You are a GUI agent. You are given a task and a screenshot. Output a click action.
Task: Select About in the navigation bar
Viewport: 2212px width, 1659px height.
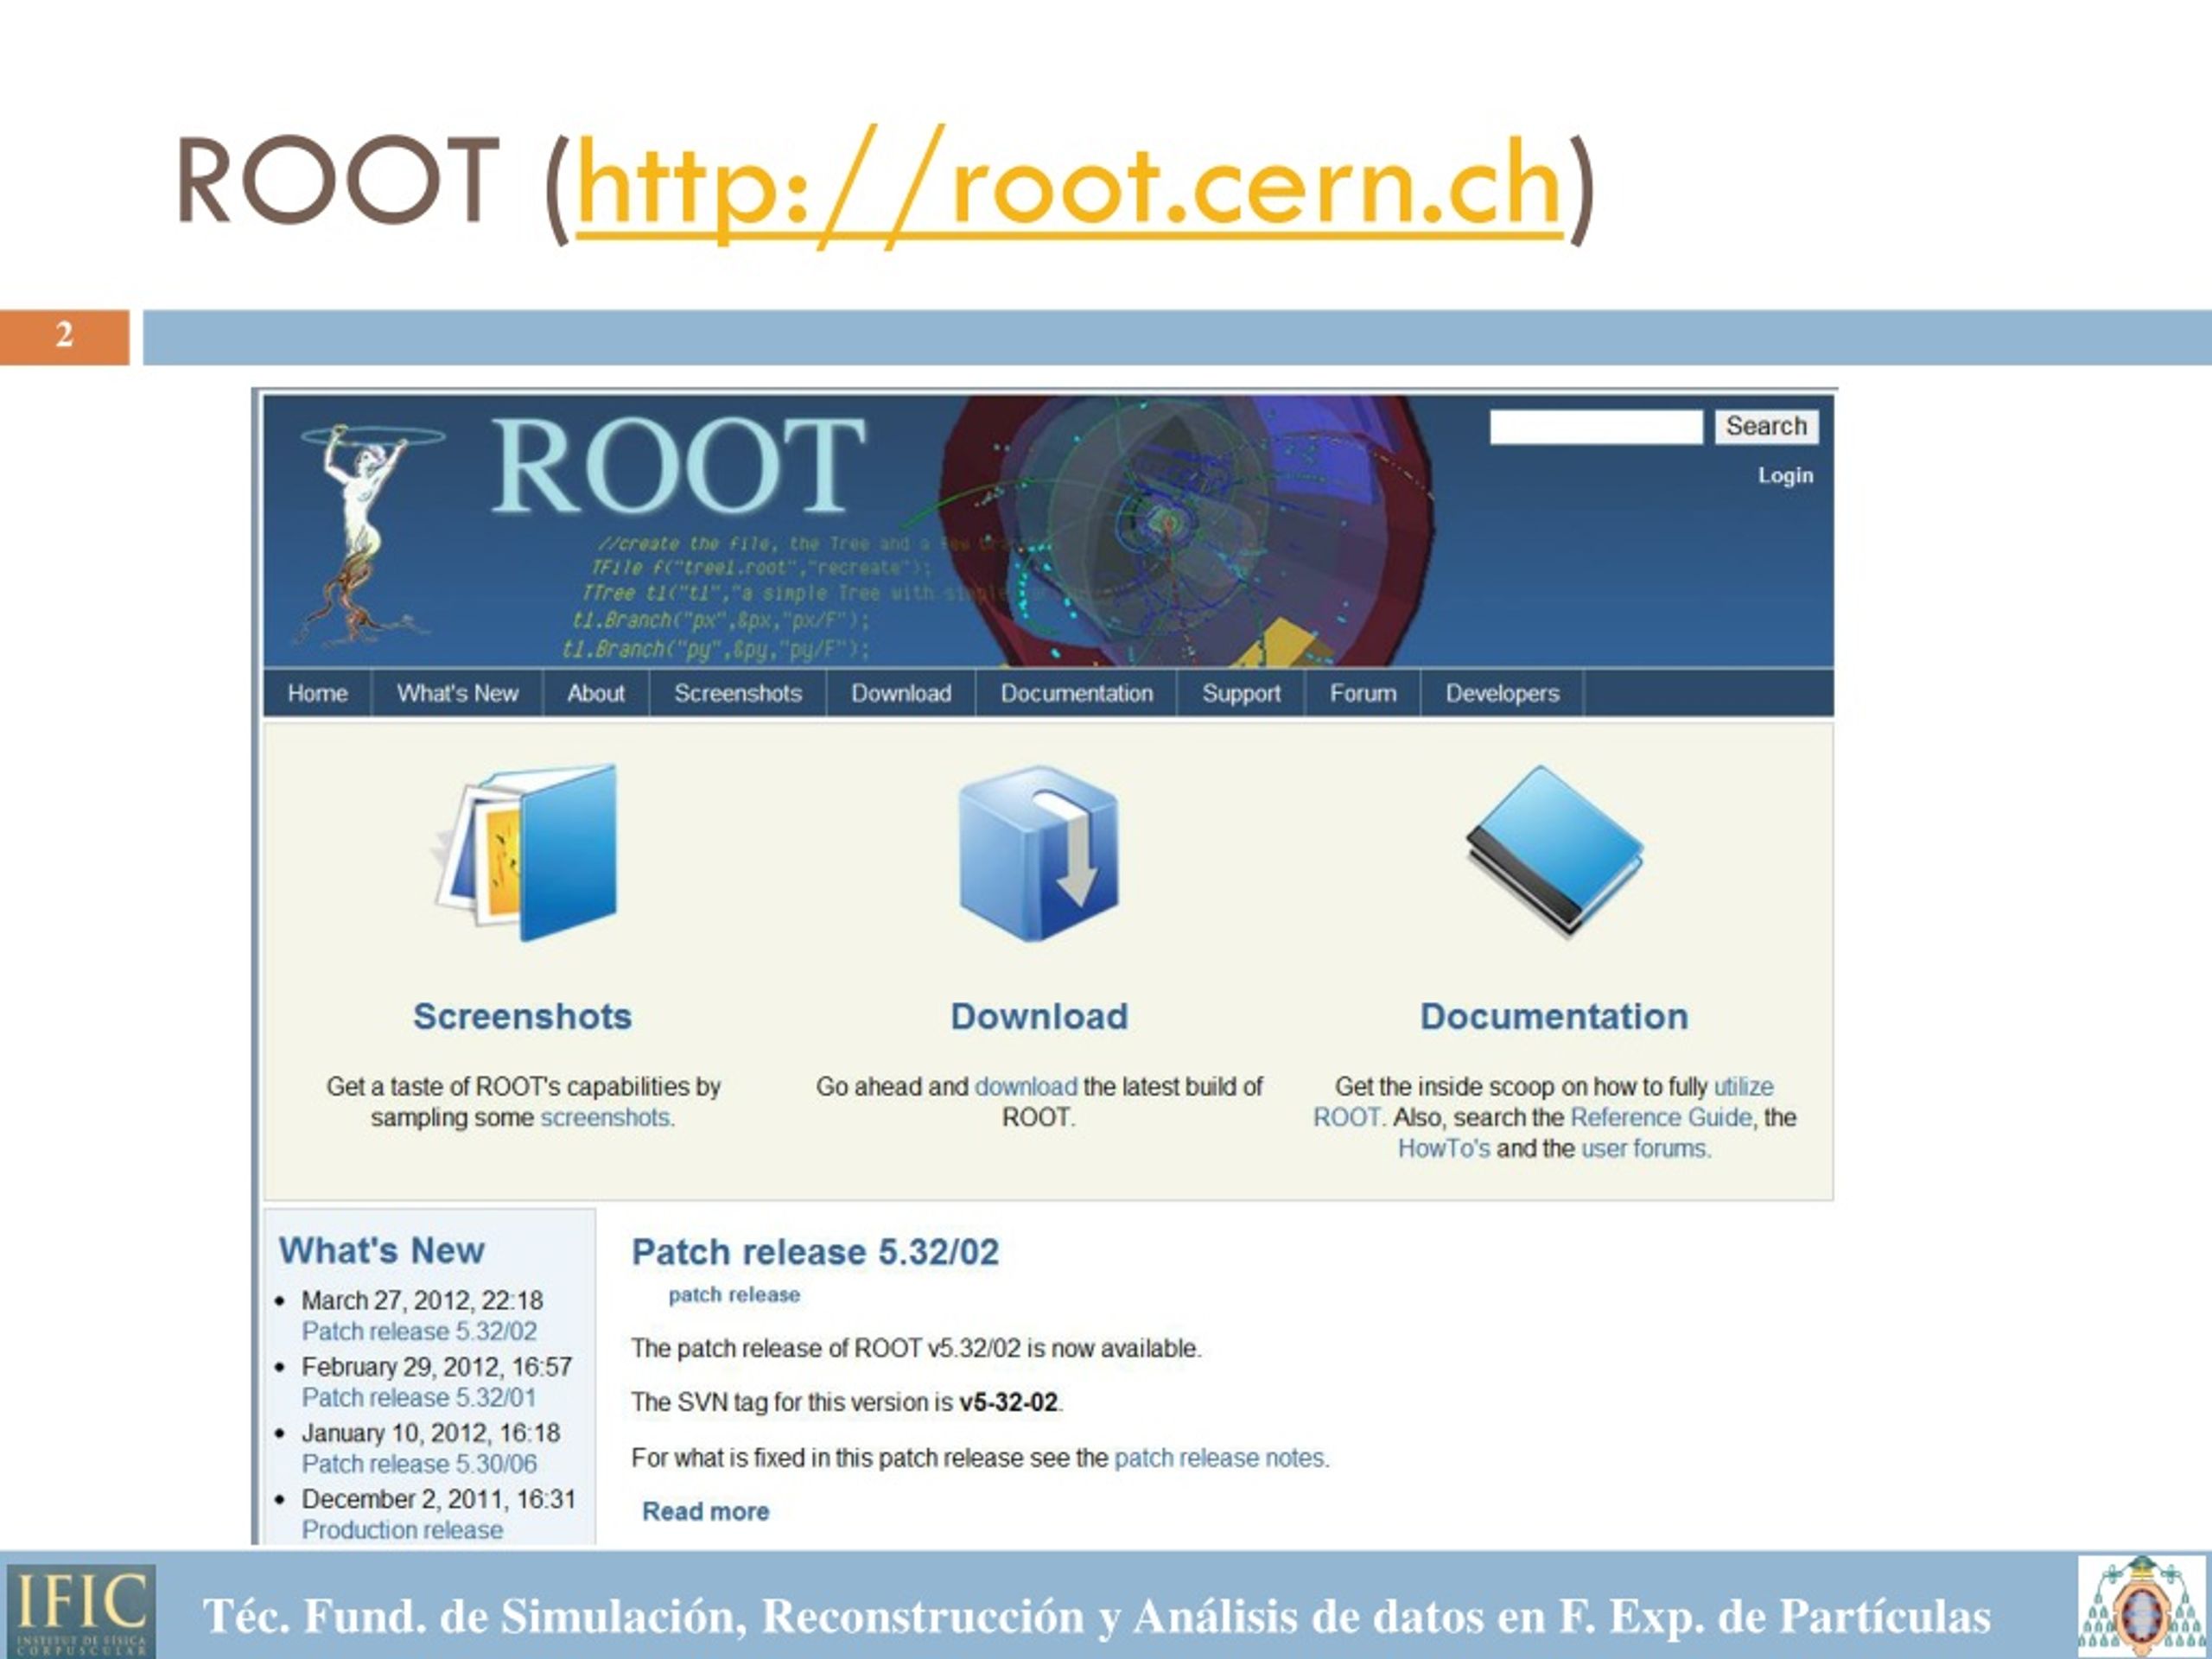point(595,693)
